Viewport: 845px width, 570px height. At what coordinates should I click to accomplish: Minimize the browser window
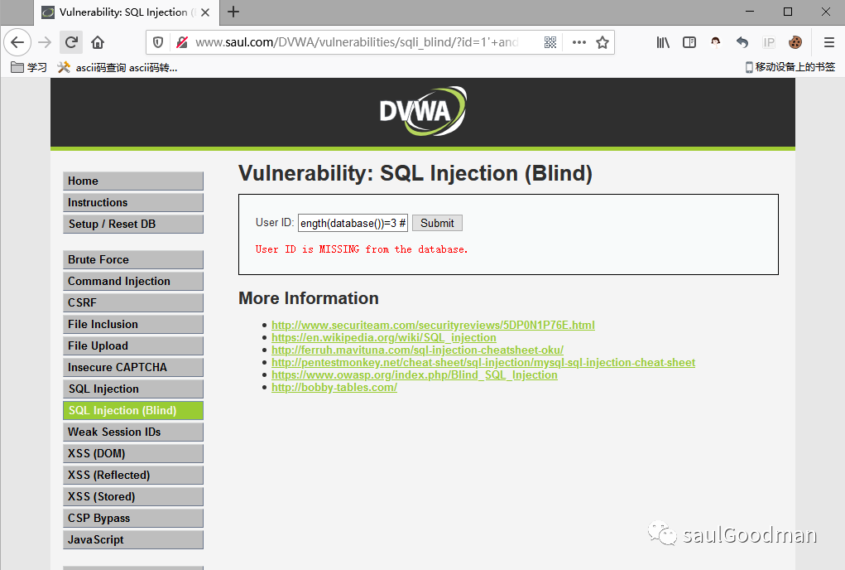[750, 12]
